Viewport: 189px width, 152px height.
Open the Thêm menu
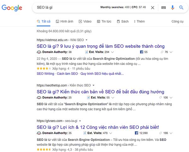pos(139,21)
